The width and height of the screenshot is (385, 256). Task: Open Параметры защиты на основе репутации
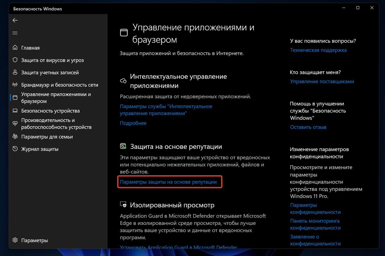pos(168,182)
